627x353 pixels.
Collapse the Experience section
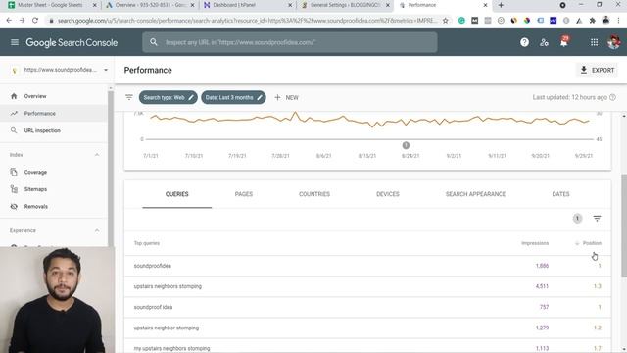97,230
